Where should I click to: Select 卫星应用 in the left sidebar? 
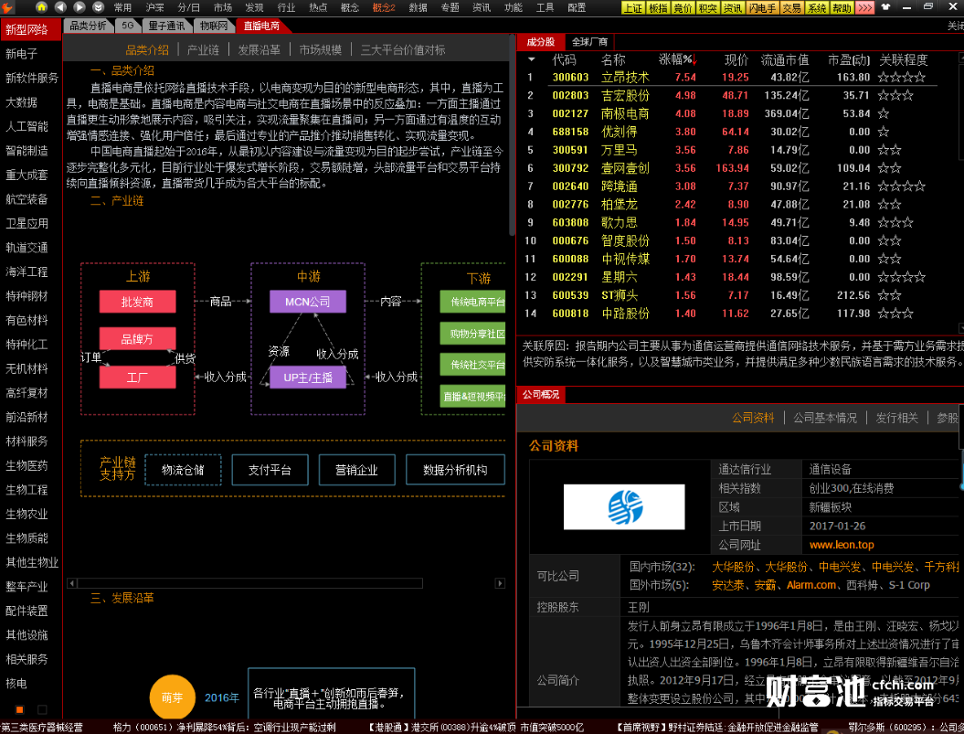tap(31, 223)
